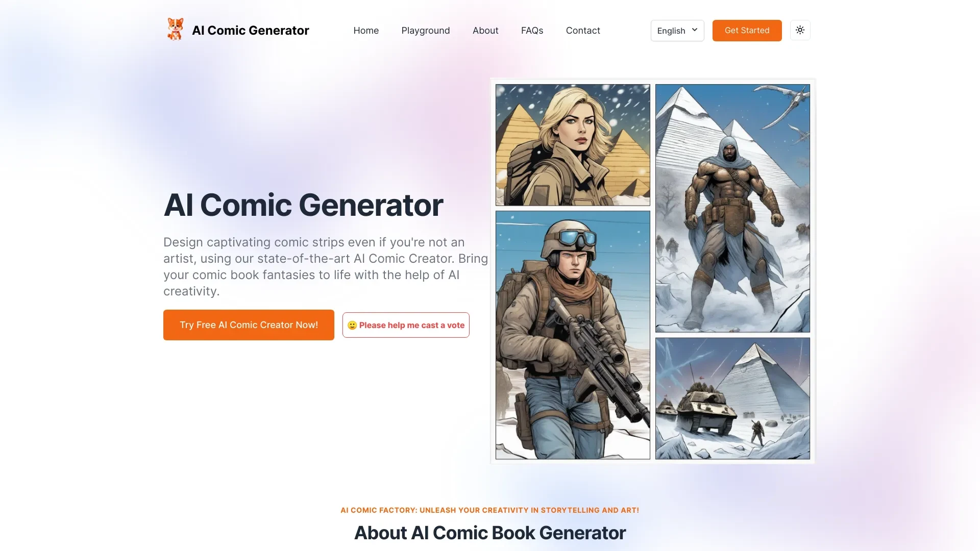Select the Home navigation tab
The height and width of the screenshot is (551, 980).
(365, 30)
